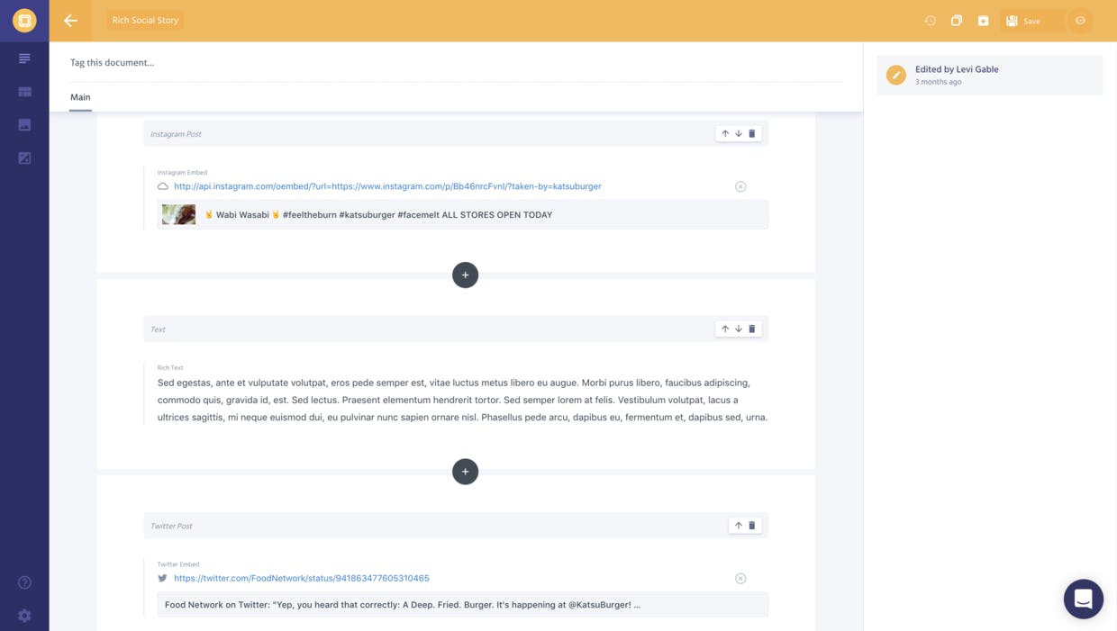This screenshot has height=631, width=1117.
Task: Delete the Twitter Post slice
Action: click(x=752, y=526)
